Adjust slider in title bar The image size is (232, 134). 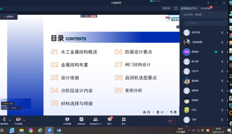point(155,1)
